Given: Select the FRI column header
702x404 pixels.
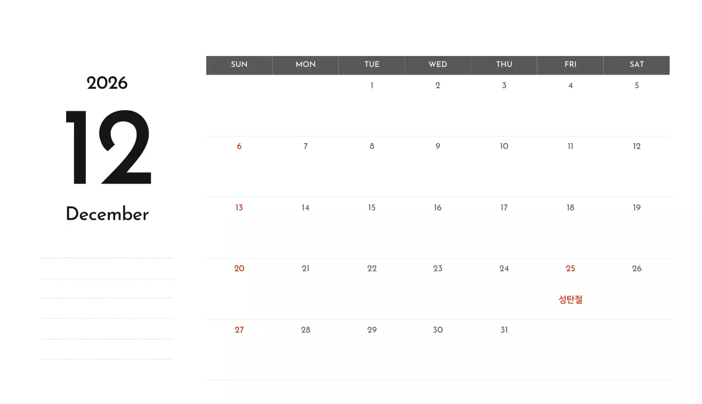Looking at the screenshot, I should pos(570,65).
